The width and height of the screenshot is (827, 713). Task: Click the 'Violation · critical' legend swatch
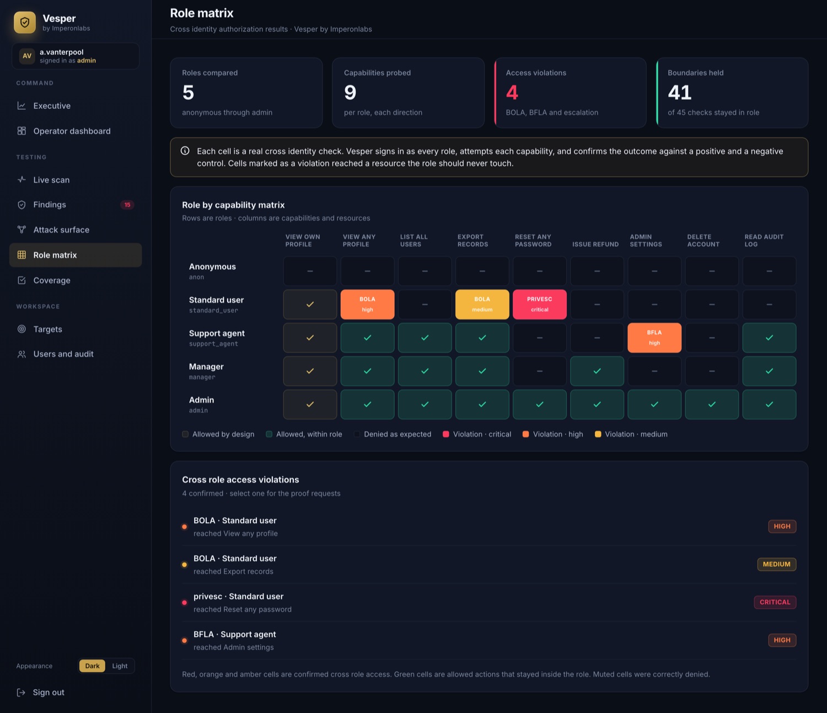pos(445,434)
